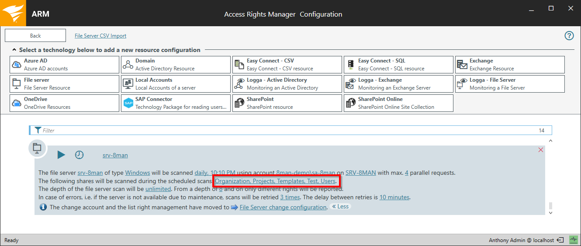Image resolution: width=581 pixels, height=246 pixels.
Task: Open the green health monitor status icon
Action: point(573,240)
